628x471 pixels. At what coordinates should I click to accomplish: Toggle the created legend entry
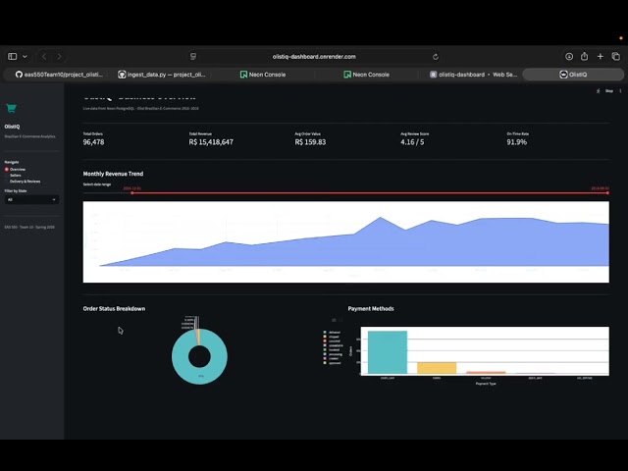[332, 359]
